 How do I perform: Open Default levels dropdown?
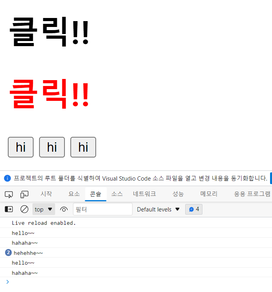click(x=158, y=210)
